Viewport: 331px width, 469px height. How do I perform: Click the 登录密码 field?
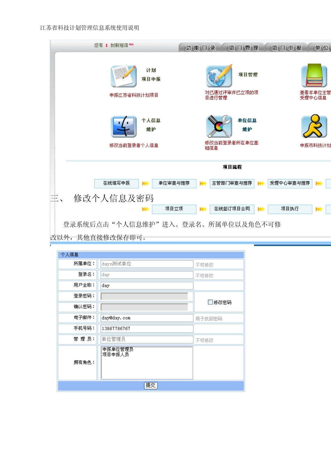144,297
